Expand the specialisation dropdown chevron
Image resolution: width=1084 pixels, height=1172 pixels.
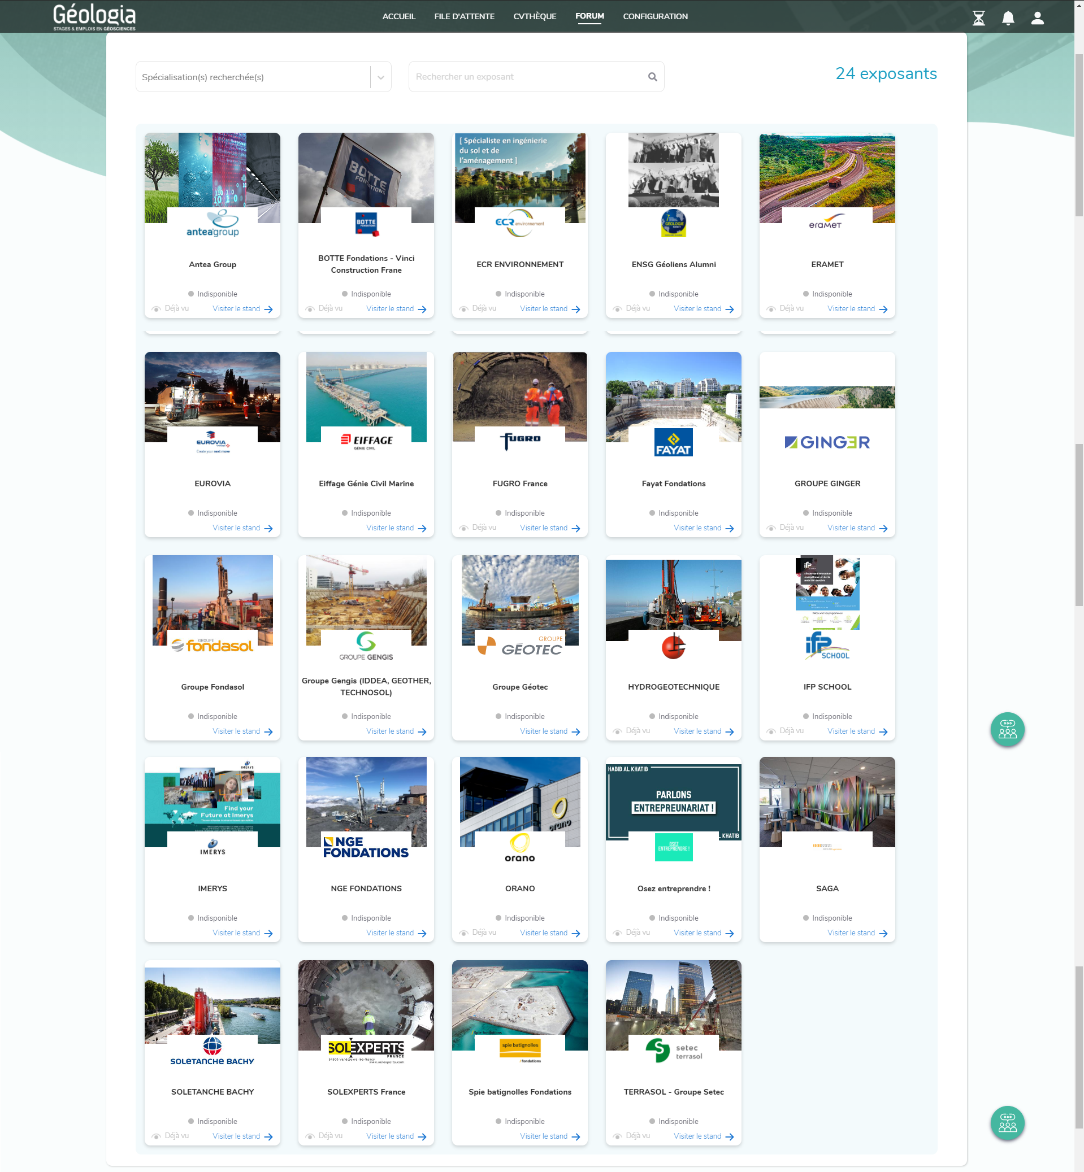point(381,77)
